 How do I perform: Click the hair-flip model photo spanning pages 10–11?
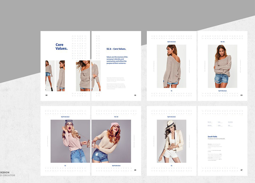[88, 76]
